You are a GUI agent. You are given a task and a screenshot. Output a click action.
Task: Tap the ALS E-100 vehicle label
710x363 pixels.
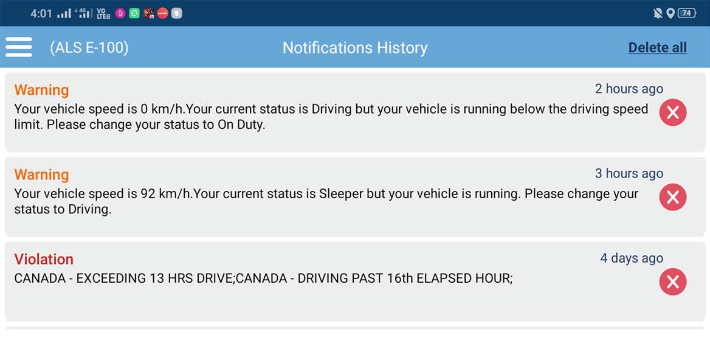click(89, 47)
